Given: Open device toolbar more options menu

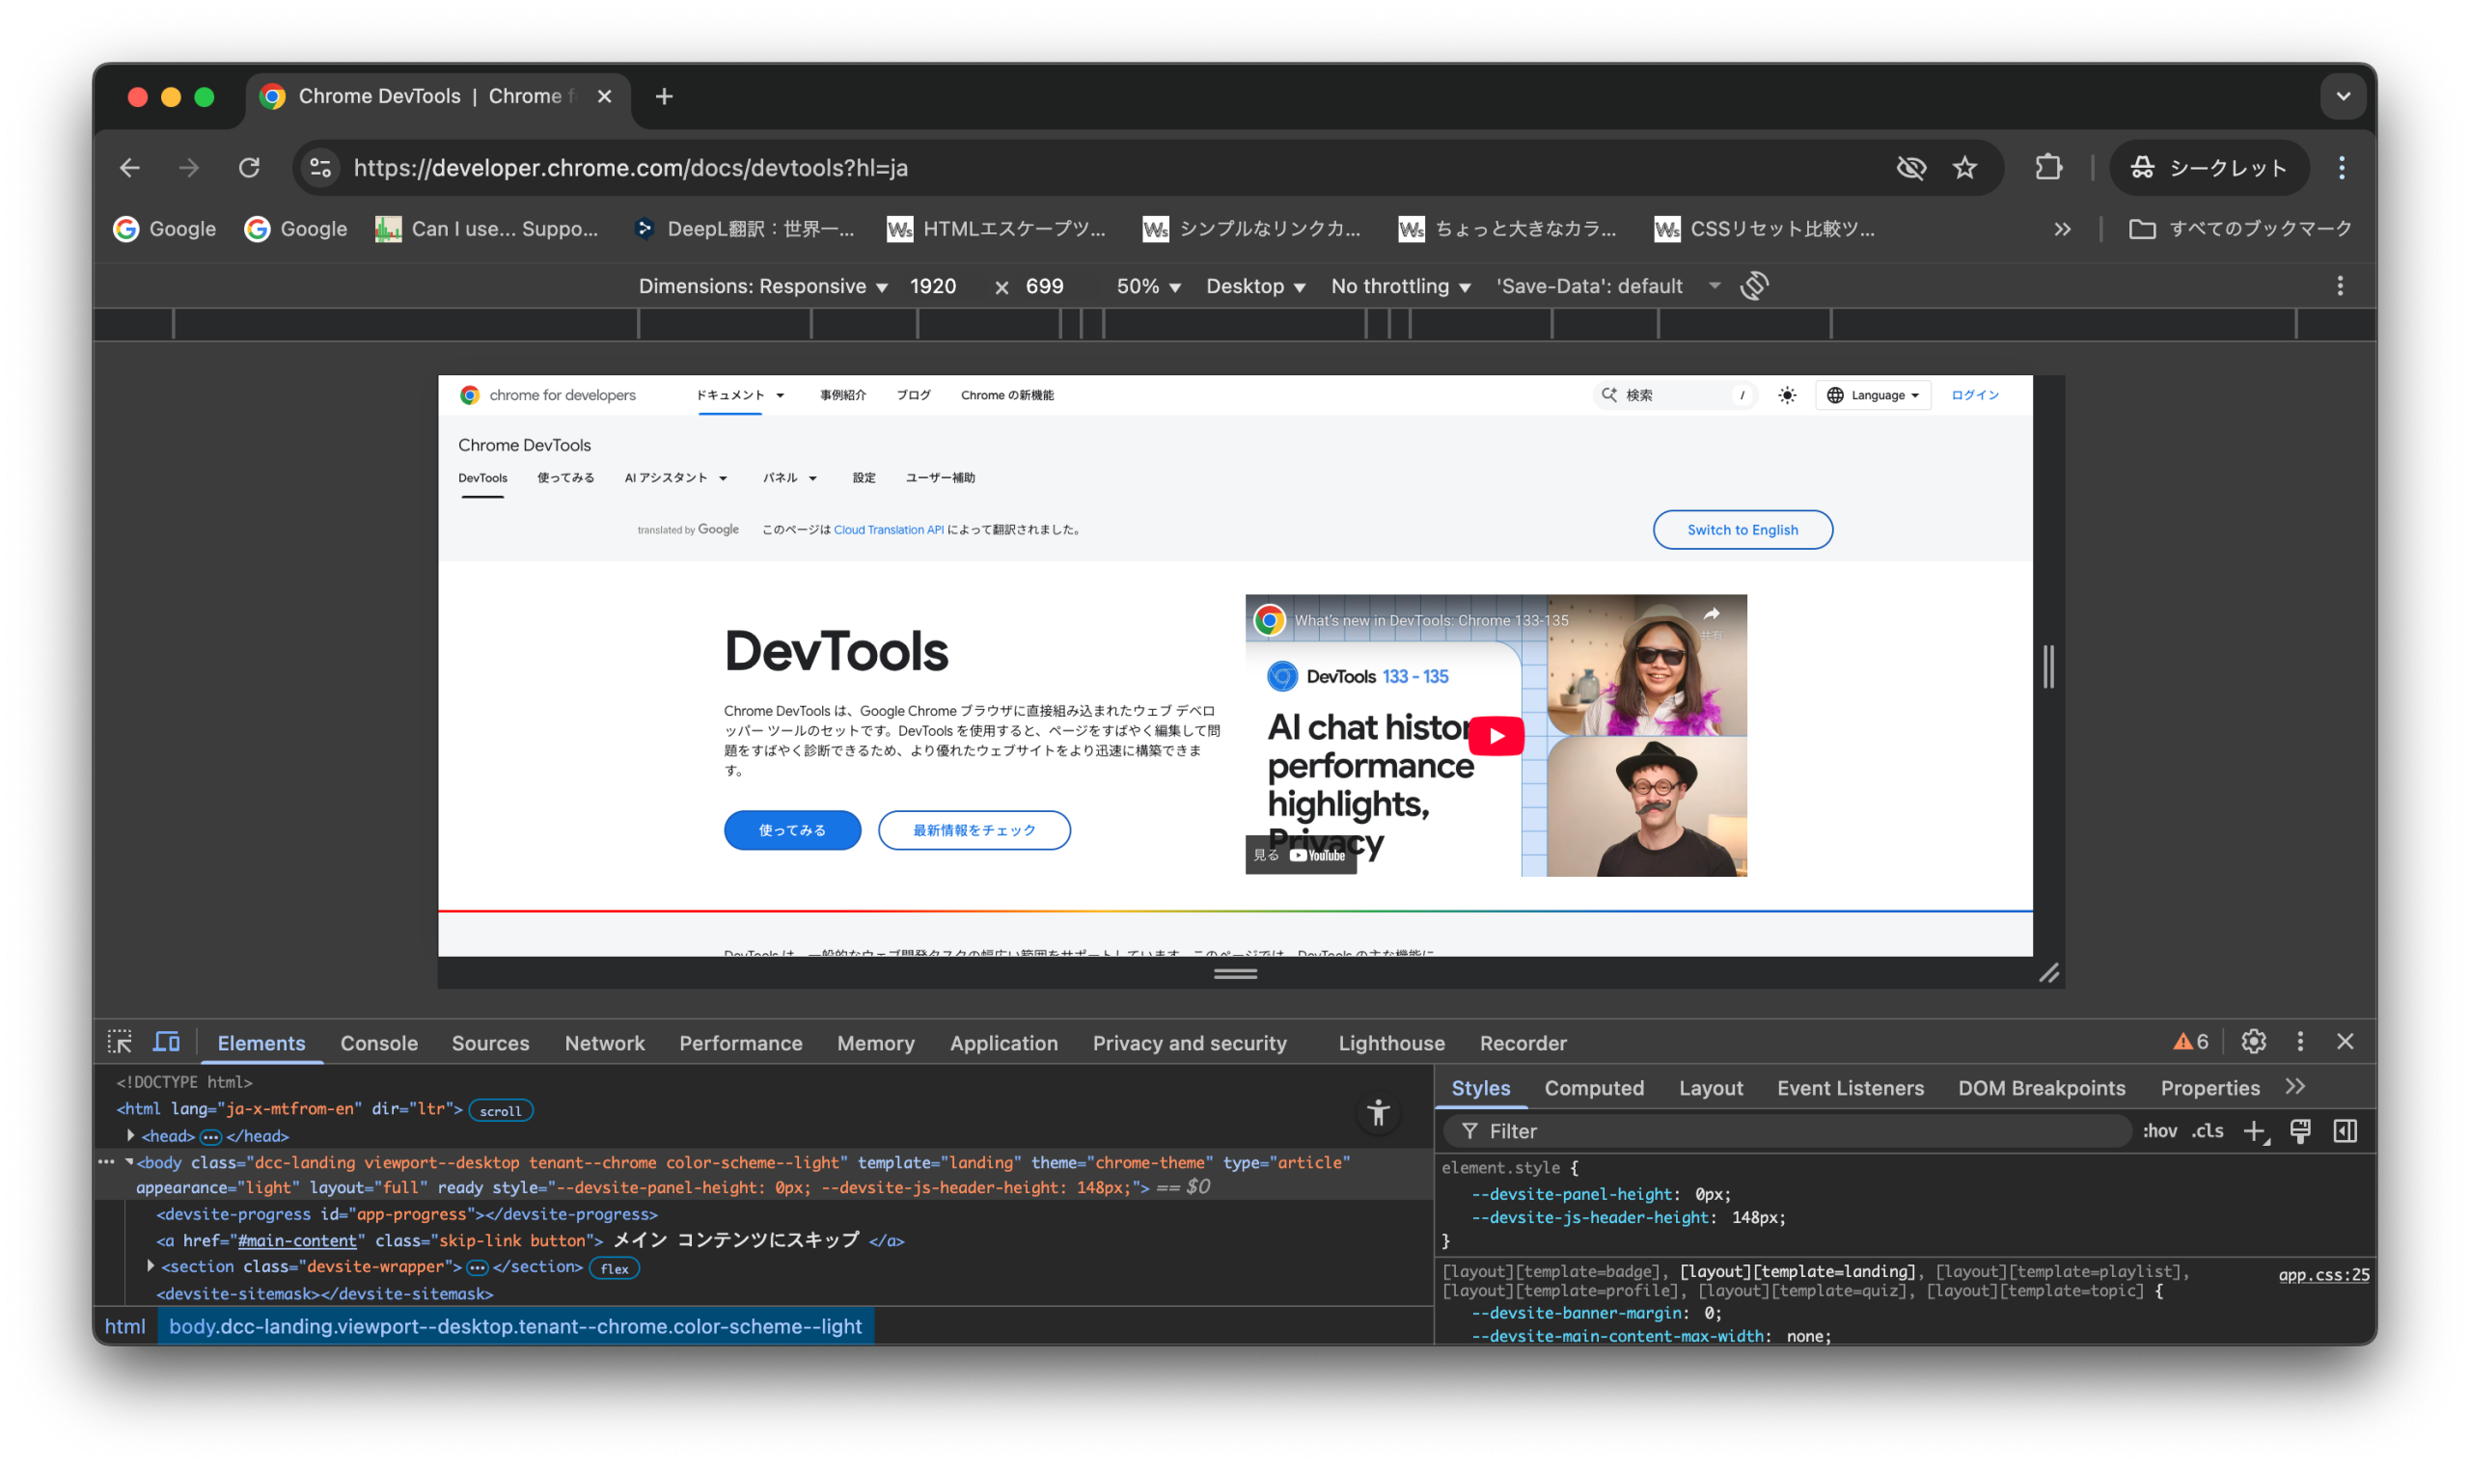Looking at the screenshot, I should click(x=2340, y=285).
